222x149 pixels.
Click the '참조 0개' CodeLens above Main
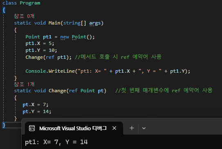point(24,16)
